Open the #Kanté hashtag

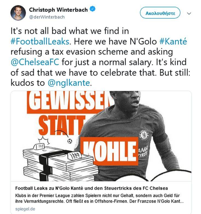(173, 42)
